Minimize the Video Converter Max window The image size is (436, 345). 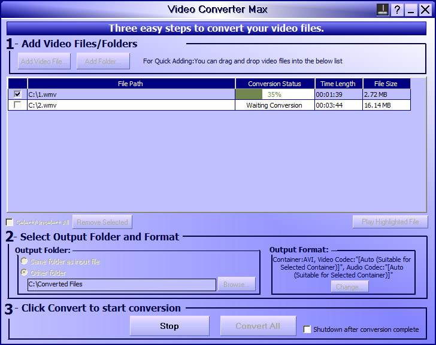pos(411,10)
